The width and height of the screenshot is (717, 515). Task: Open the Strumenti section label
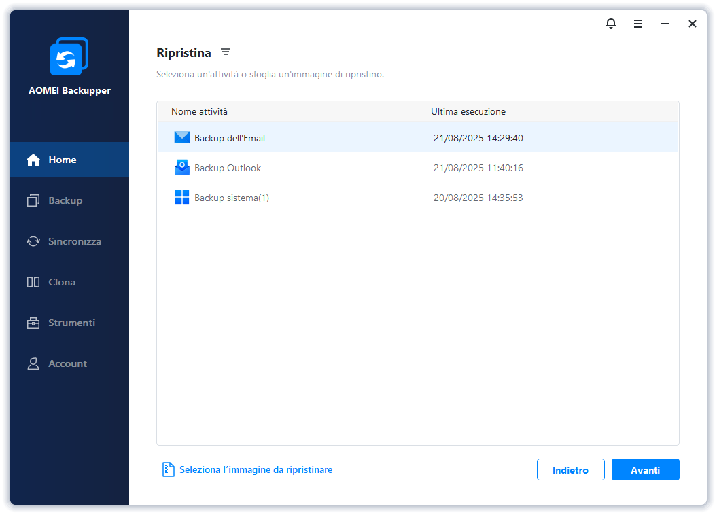pyautogui.click(x=72, y=323)
